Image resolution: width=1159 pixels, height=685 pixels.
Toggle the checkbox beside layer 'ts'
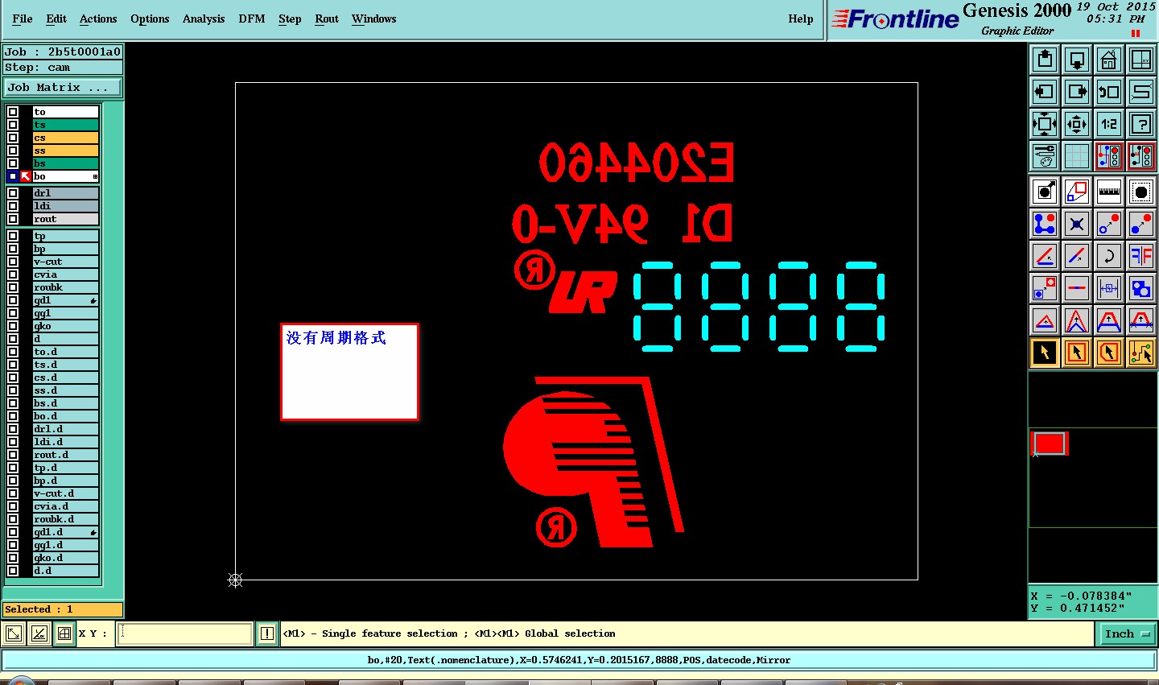pos(13,125)
